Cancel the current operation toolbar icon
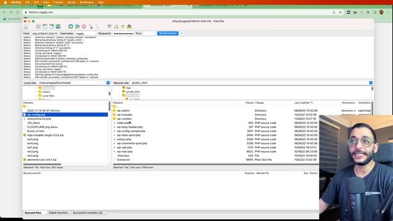This screenshot has width=393, height=221. pyautogui.click(x=84, y=26)
